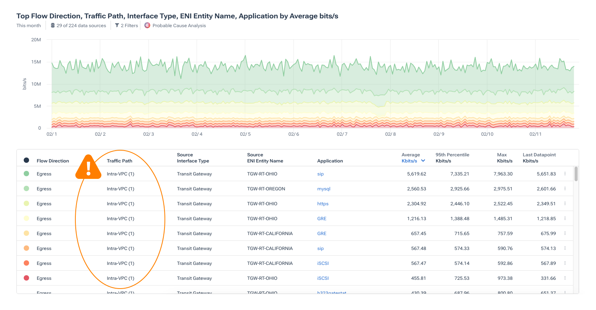Click max value '2,522.45'
This screenshot has width=596, height=310.
pyautogui.click(x=503, y=204)
